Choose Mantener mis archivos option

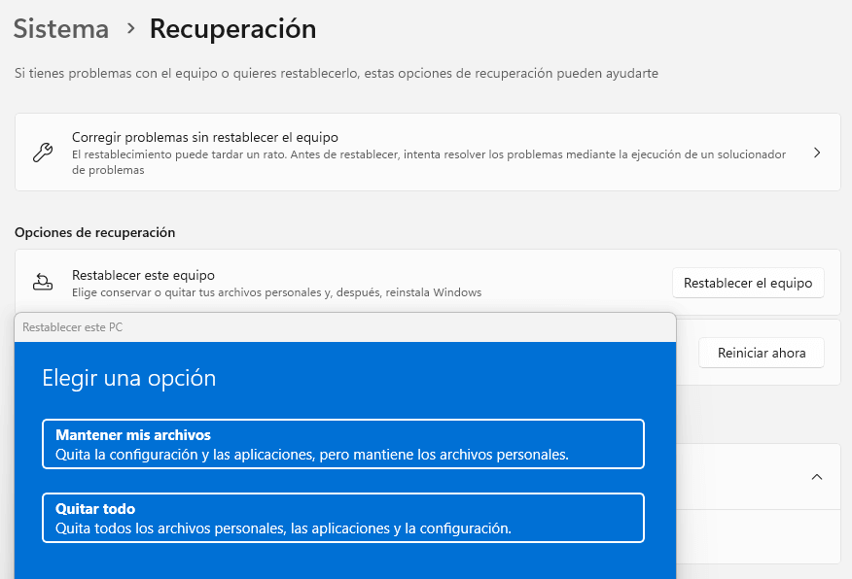tap(343, 444)
